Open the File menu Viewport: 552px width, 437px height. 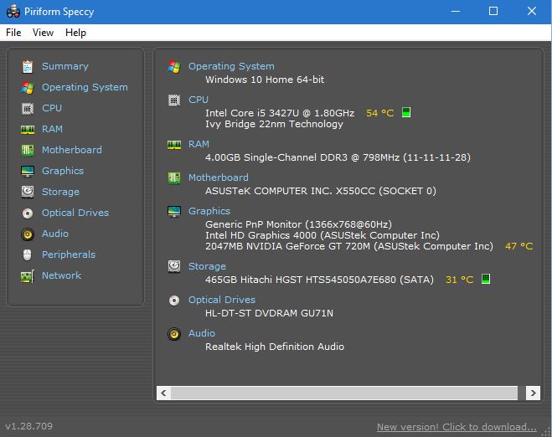point(13,33)
